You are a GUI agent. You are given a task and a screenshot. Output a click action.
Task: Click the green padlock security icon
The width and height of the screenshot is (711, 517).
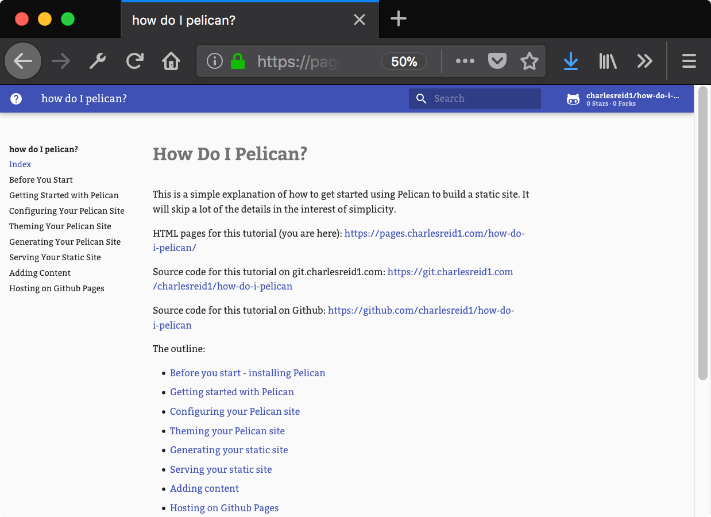(238, 61)
